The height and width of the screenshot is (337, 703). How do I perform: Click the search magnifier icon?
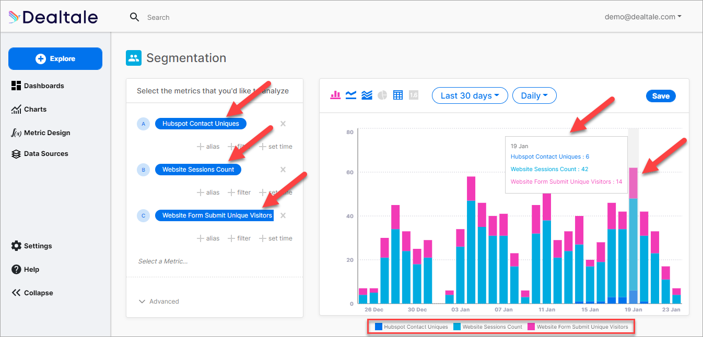pos(135,17)
